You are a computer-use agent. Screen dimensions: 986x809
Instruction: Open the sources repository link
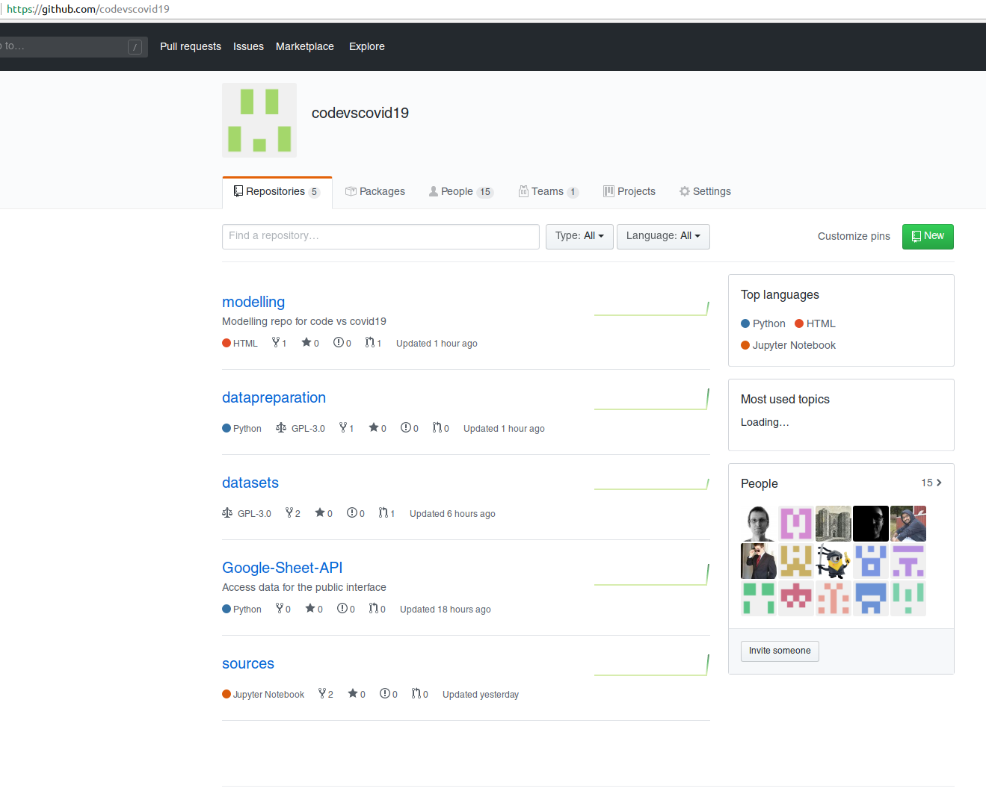pyautogui.click(x=248, y=663)
